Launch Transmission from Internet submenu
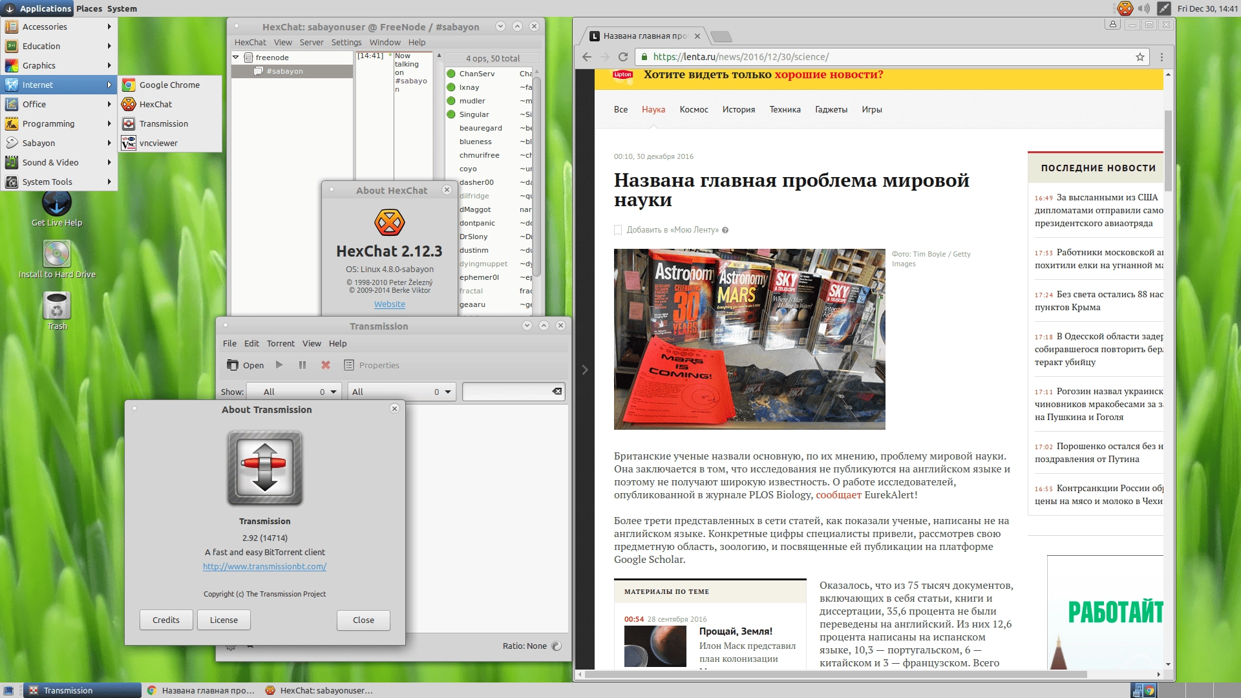The height and width of the screenshot is (698, 1241). click(x=171, y=123)
